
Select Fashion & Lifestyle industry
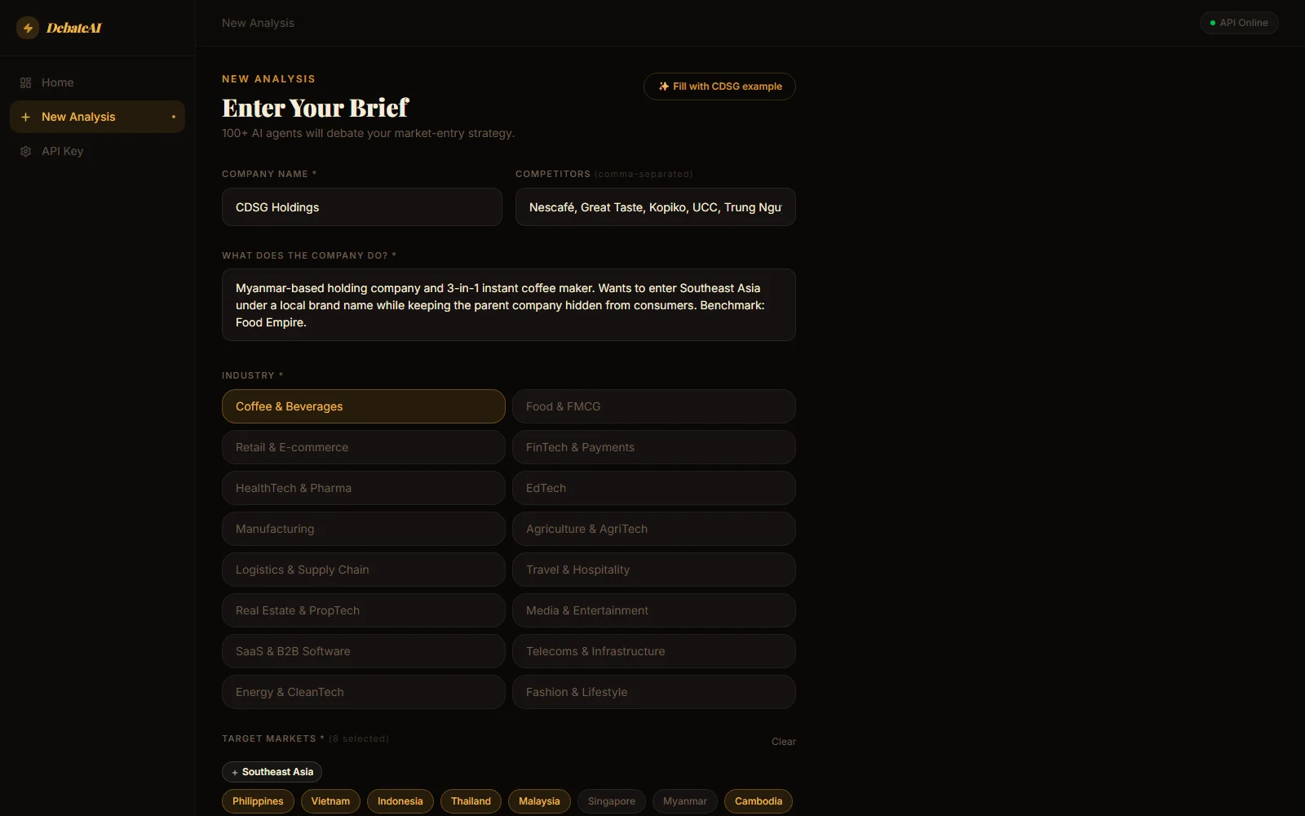654,692
